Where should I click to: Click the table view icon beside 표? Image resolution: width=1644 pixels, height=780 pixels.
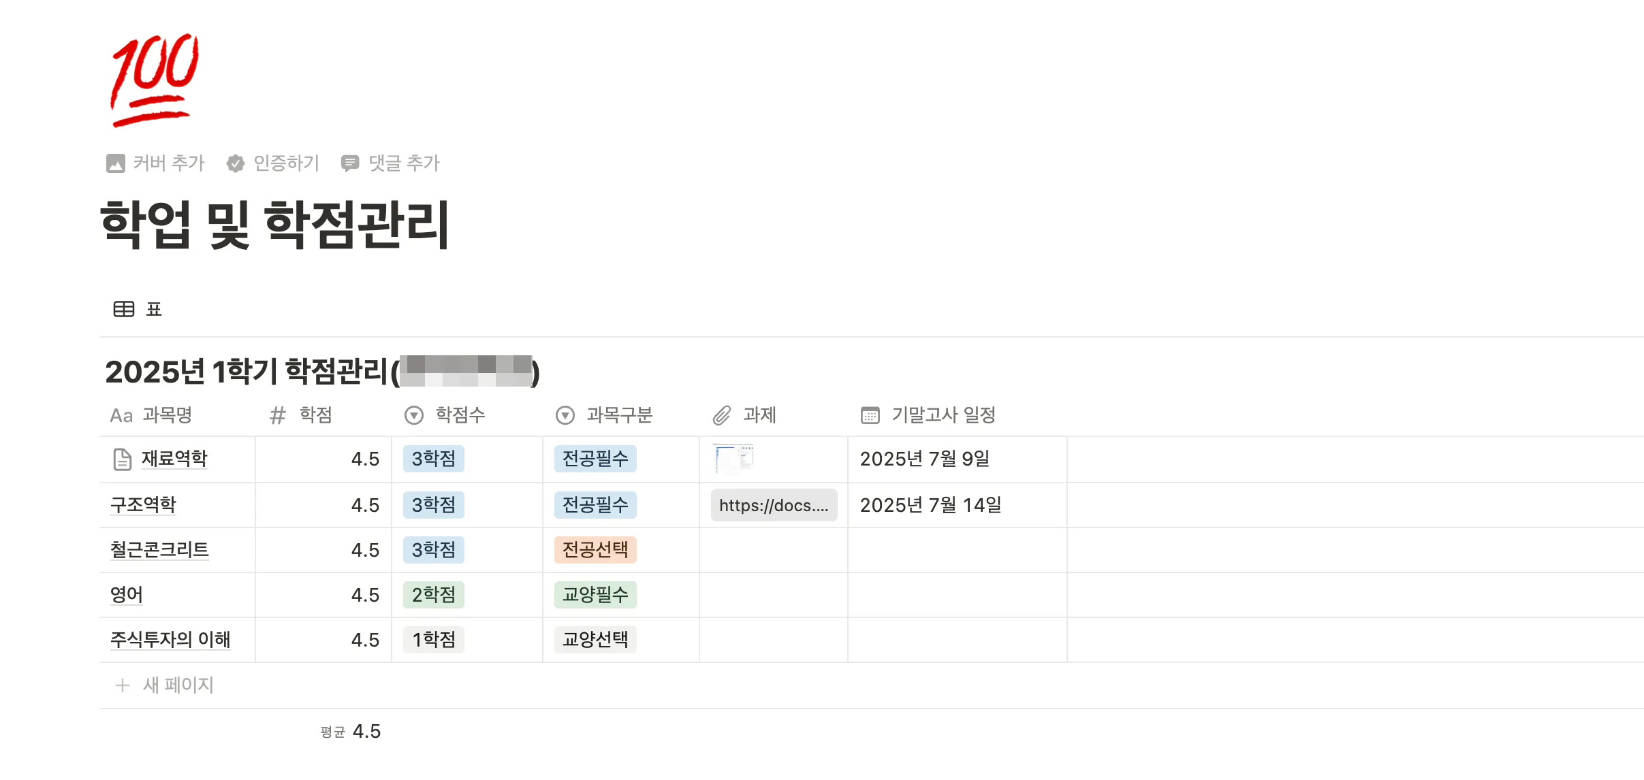pos(124,310)
